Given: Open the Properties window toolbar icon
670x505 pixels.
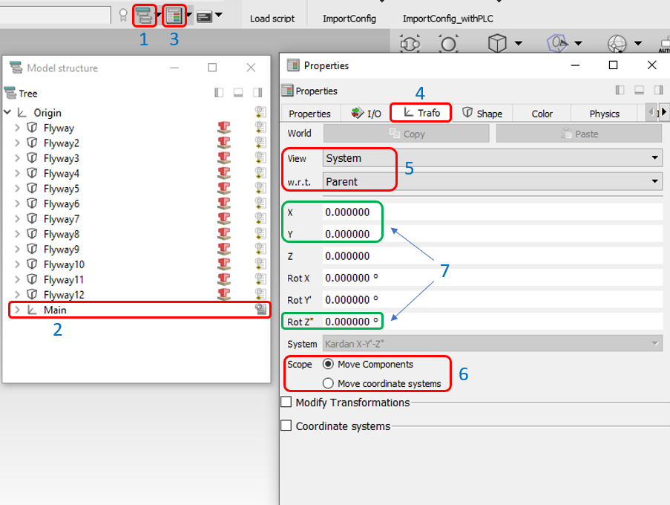Looking at the screenshot, I should coord(174,15).
